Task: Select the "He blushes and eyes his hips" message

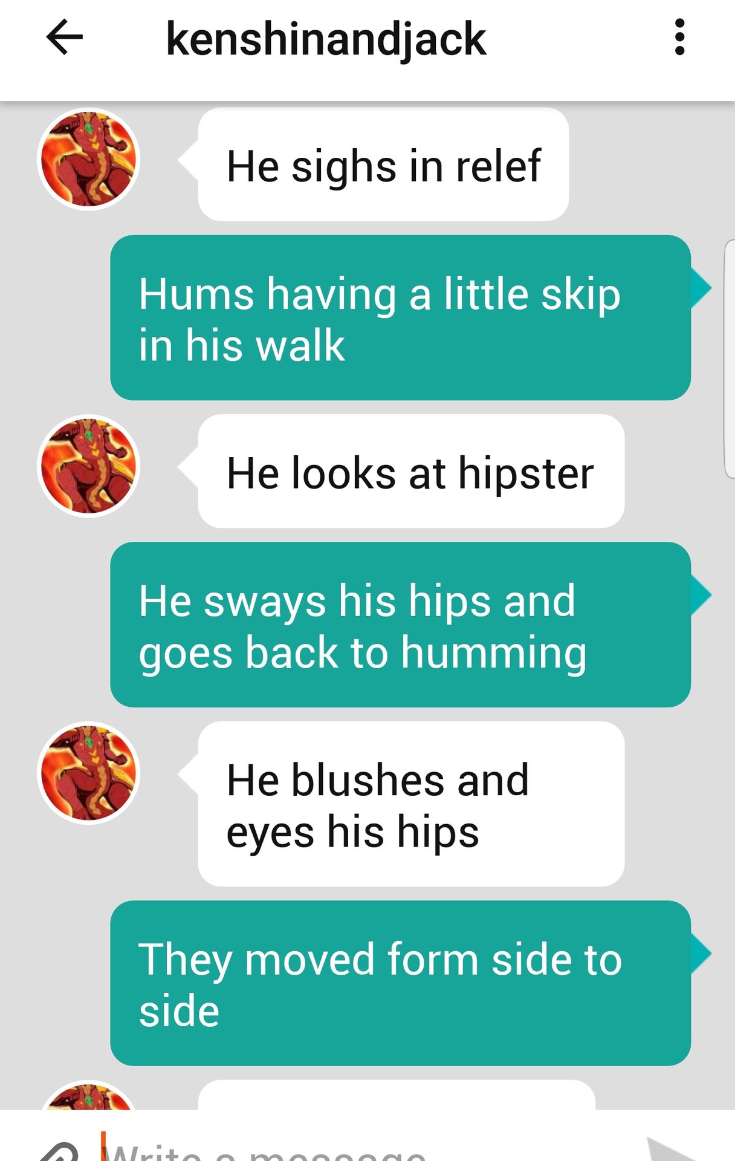Action: [x=411, y=804]
